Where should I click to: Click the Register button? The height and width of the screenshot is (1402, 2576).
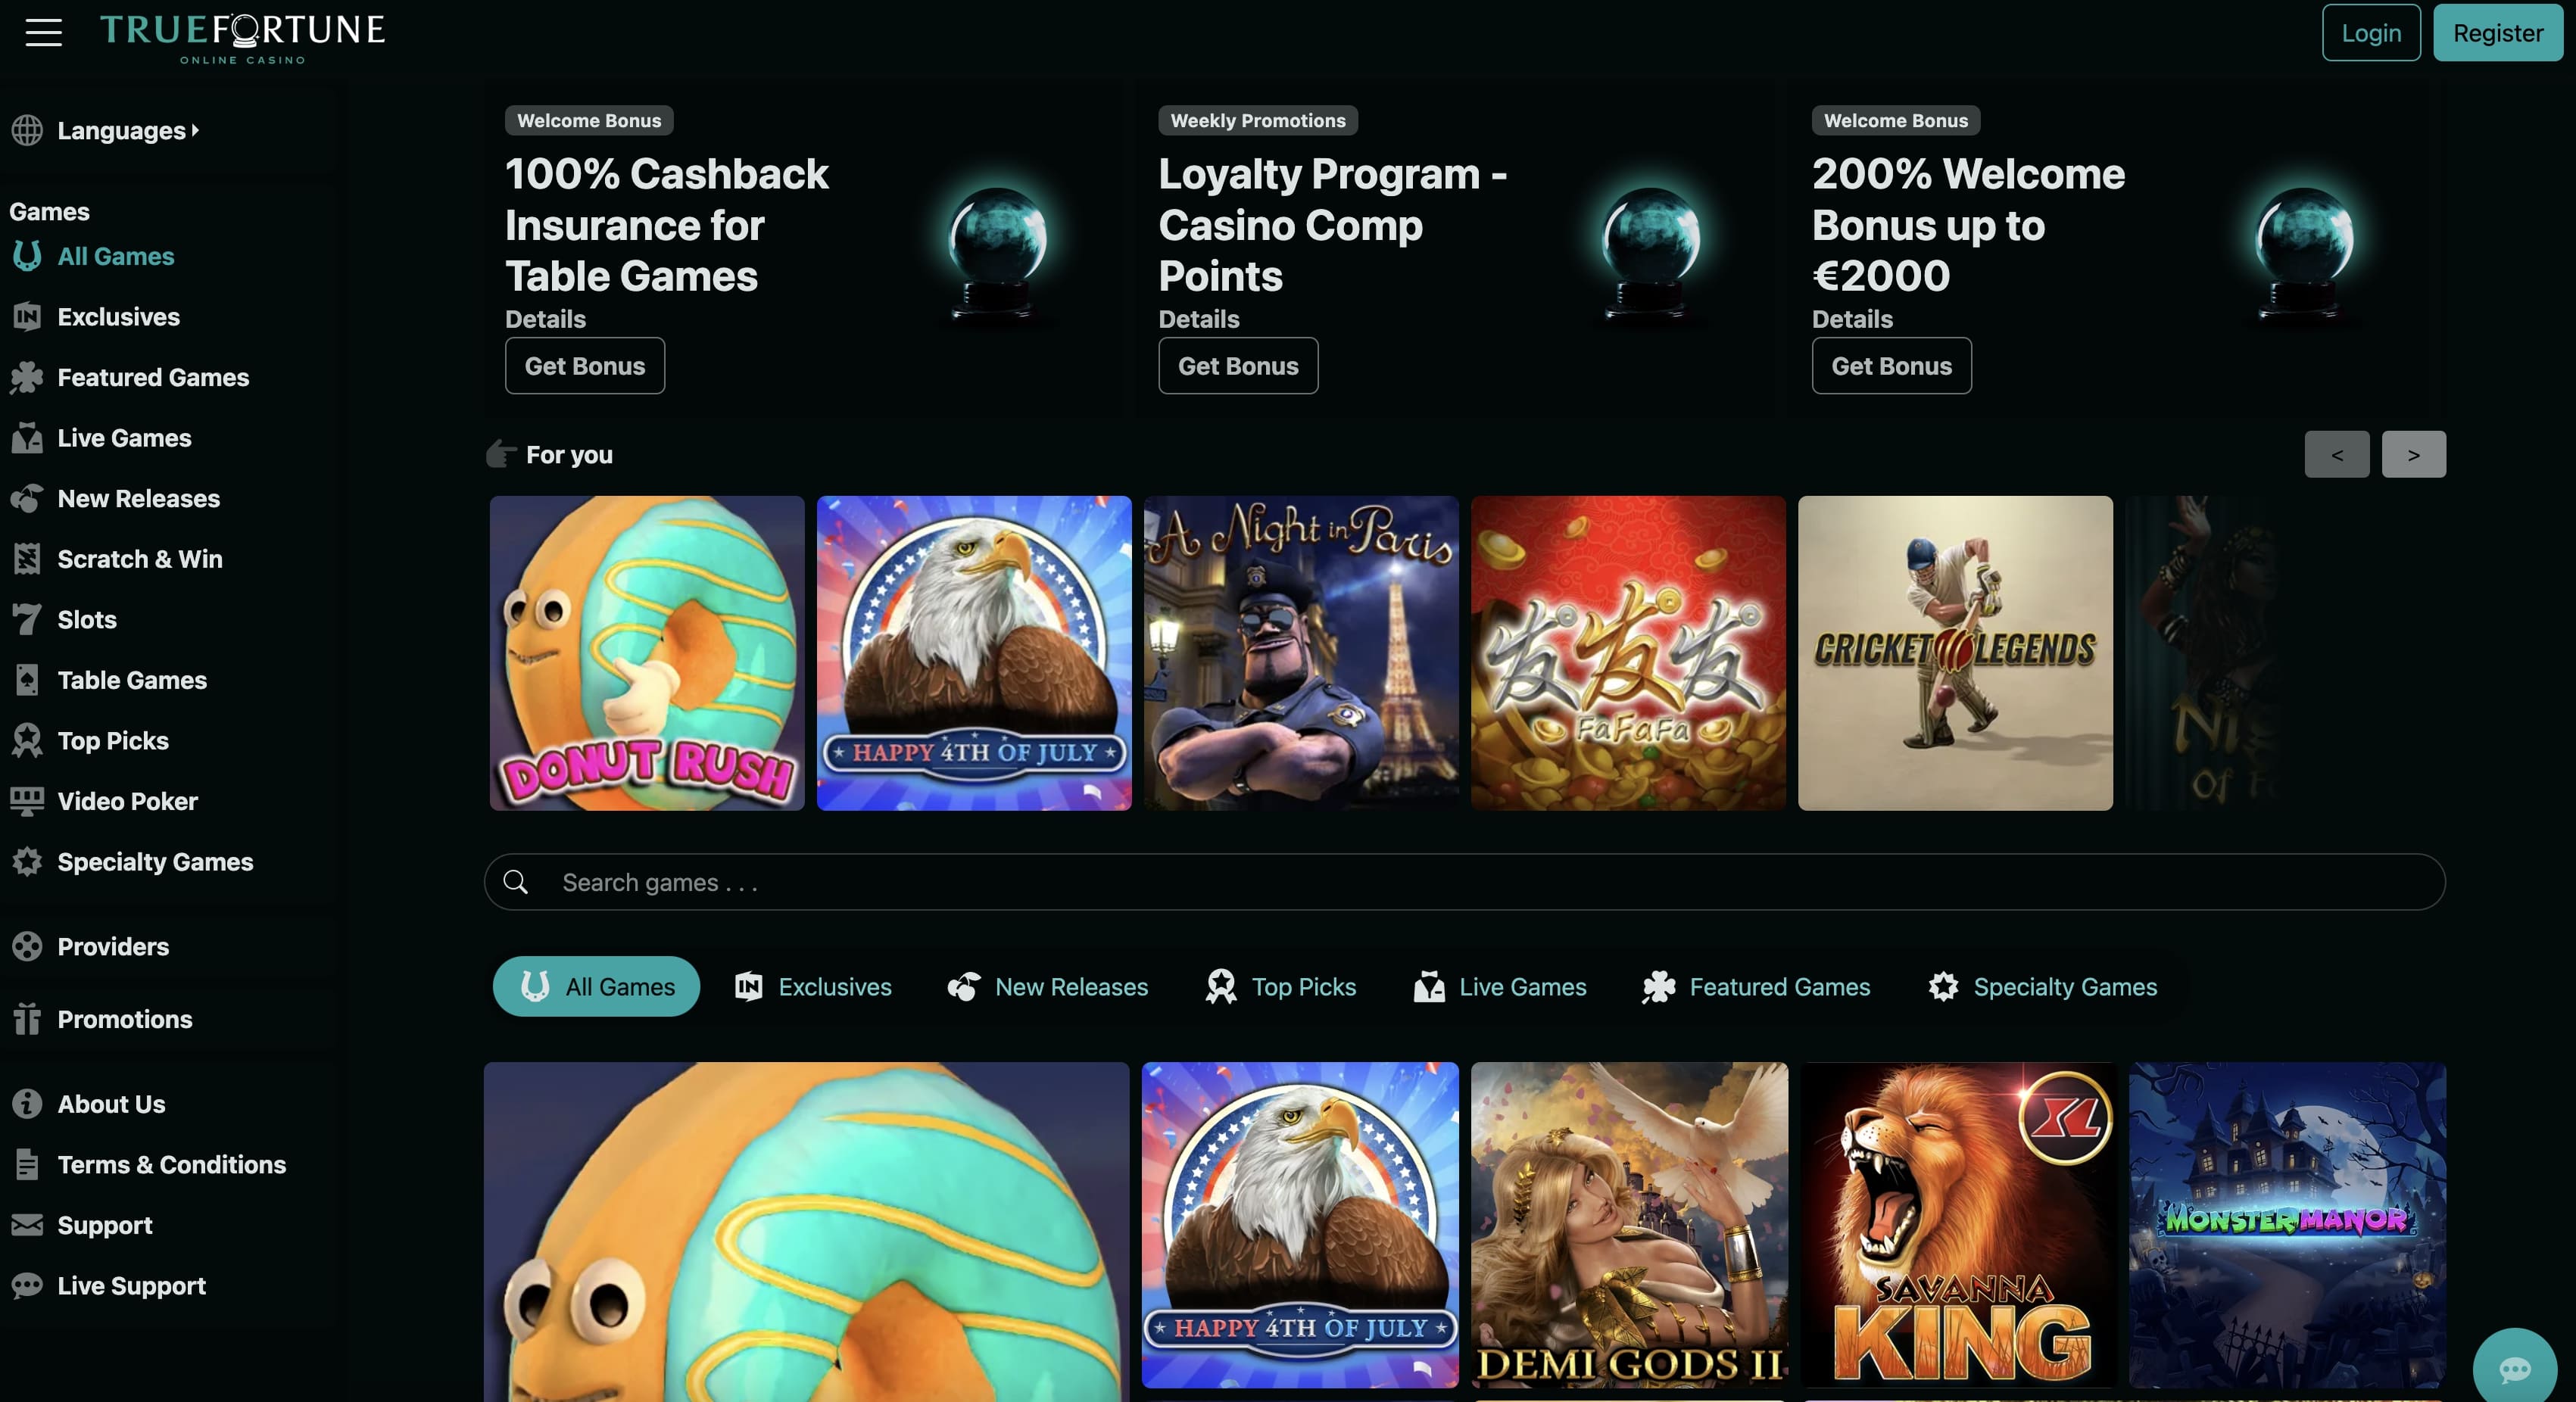coord(2498,33)
